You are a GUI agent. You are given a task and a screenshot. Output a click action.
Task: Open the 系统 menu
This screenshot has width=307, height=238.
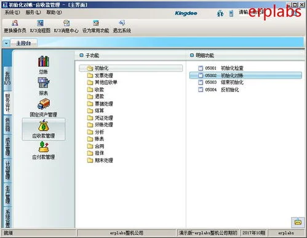pos(12,12)
